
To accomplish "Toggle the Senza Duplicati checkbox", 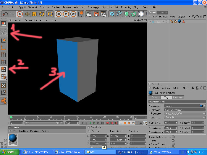I will pyautogui.click(x=173, y=144).
